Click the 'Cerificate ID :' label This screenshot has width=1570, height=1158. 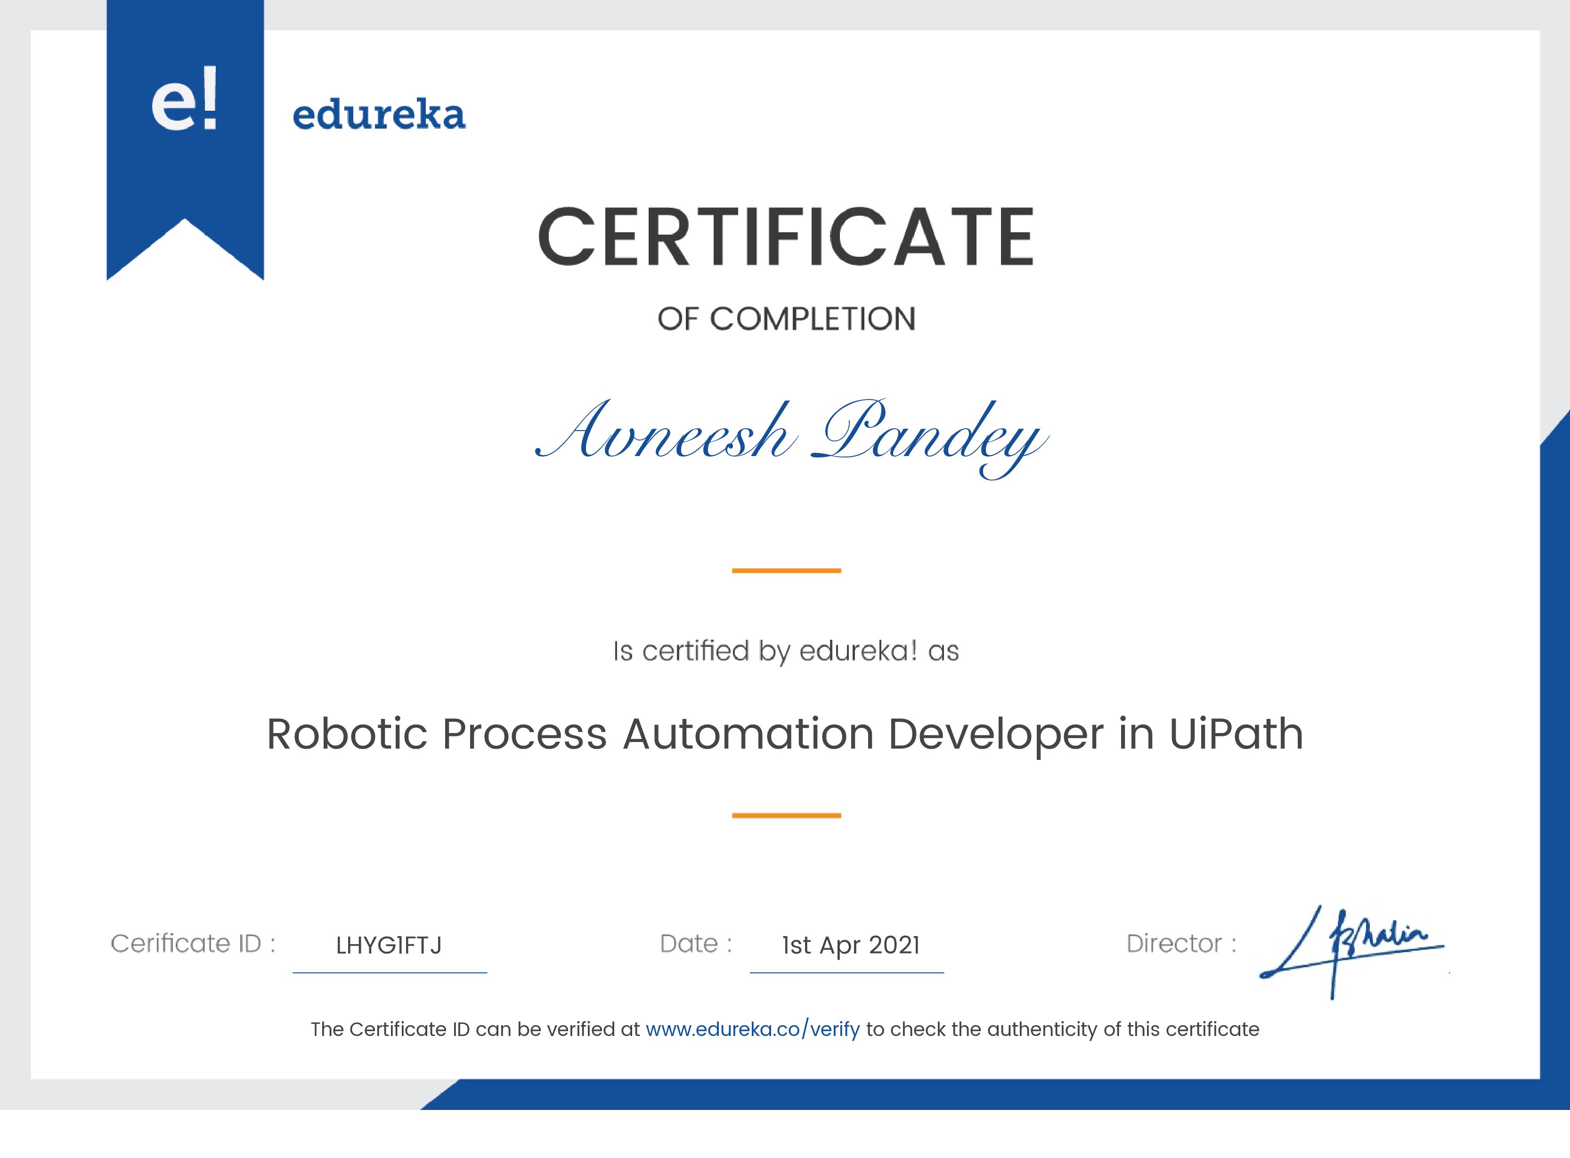(x=193, y=944)
